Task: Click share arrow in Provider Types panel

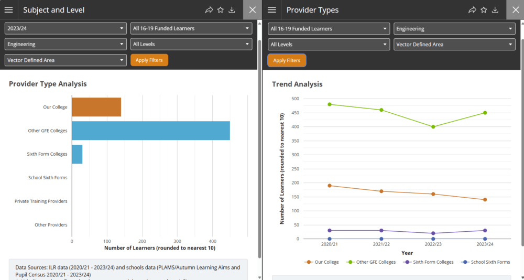Action: pyautogui.click(x=472, y=10)
